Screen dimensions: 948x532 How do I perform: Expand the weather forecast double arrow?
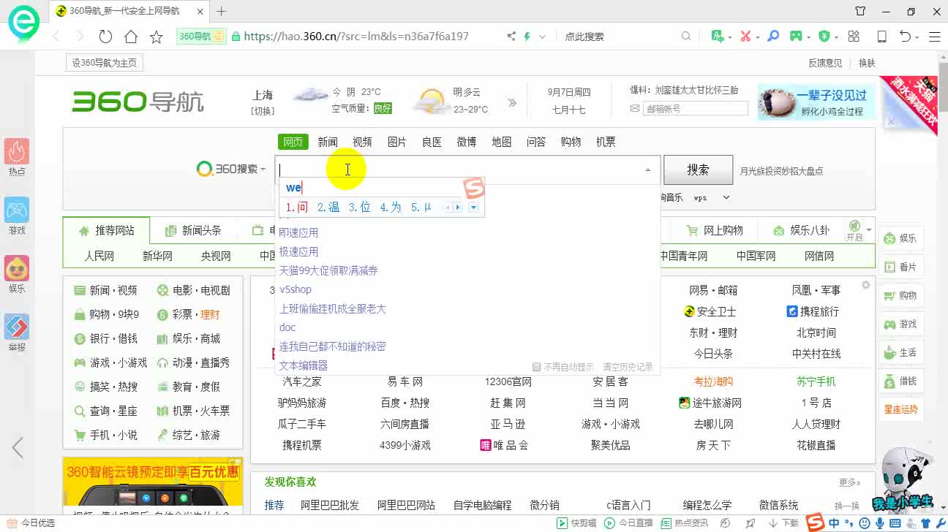(x=512, y=103)
